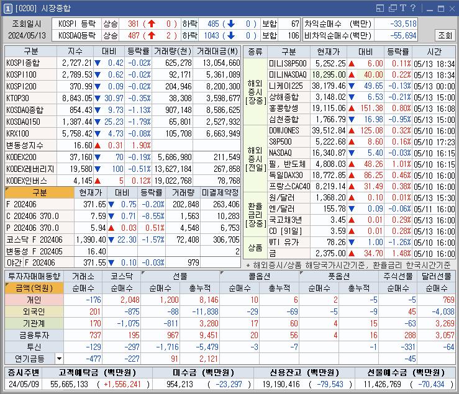Click the blue down arrow beside KOSPI 하락 485
Screen dimensions: 459x394
pyautogui.click(x=230, y=24)
